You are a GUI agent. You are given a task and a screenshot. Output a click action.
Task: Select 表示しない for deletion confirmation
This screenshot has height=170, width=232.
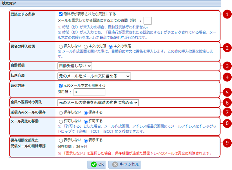click(x=61, y=141)
